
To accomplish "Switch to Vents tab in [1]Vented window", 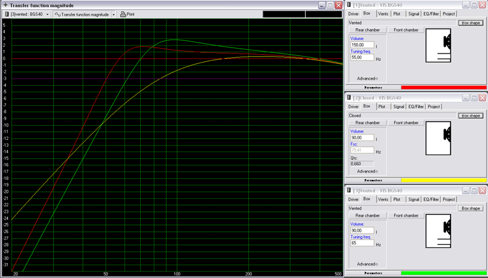I will coord(383,14).
